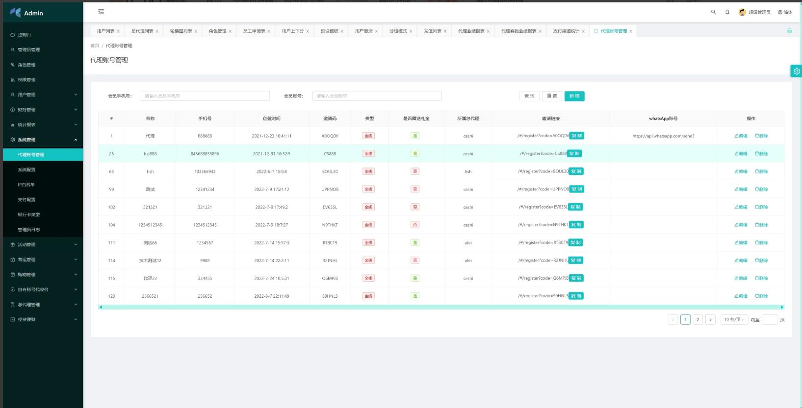Screen dimensions: 802x408
Task: Click the green lock icon beside the tabs
Action: (789, 30)
